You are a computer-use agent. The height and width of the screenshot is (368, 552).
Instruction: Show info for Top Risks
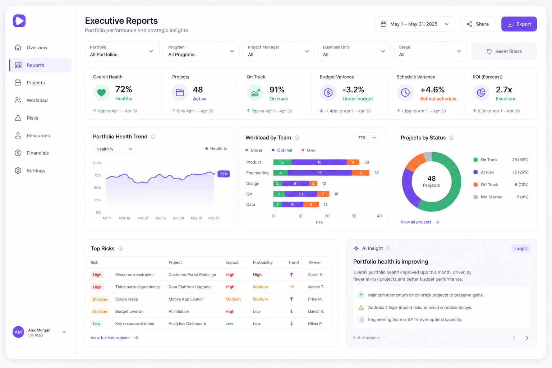click(120, 249)
